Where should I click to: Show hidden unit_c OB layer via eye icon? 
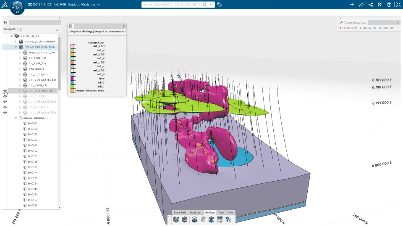(5, 91)
